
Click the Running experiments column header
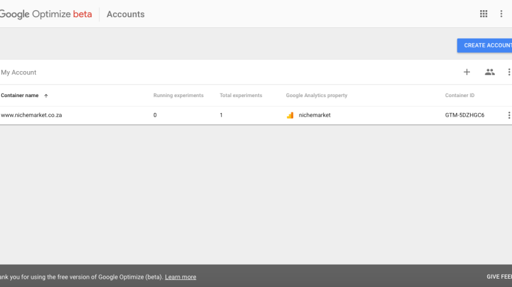pos(178,96)
